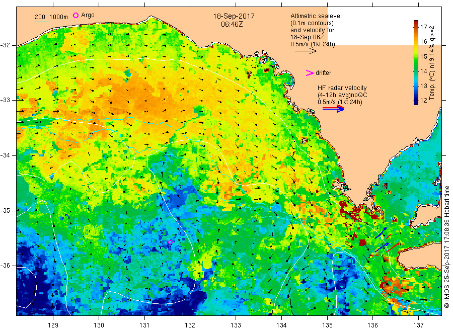Click the longitude axis label 132
Image resolution: width=453 pixels, height=332 pixels.
pyautogui.click(x=190, y=325)
